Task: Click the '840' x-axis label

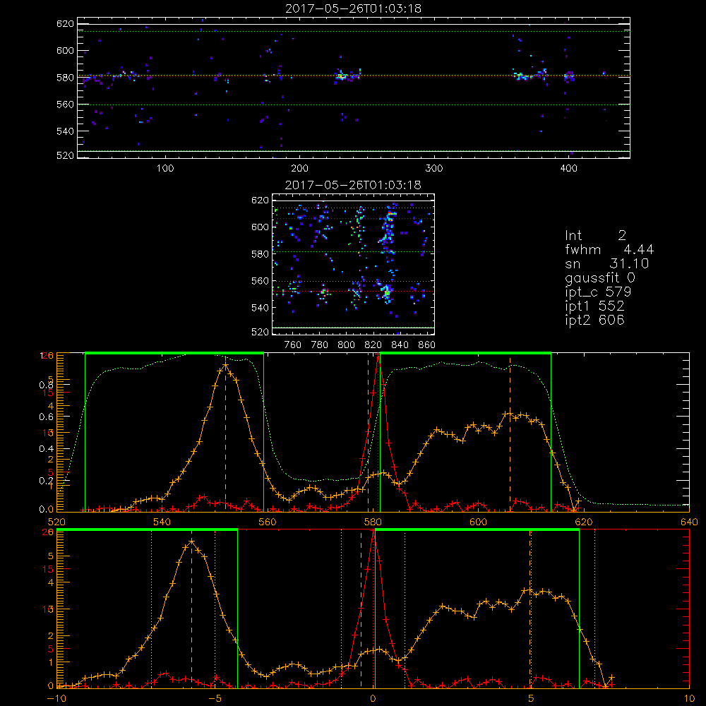Action: tap(400, 345)
